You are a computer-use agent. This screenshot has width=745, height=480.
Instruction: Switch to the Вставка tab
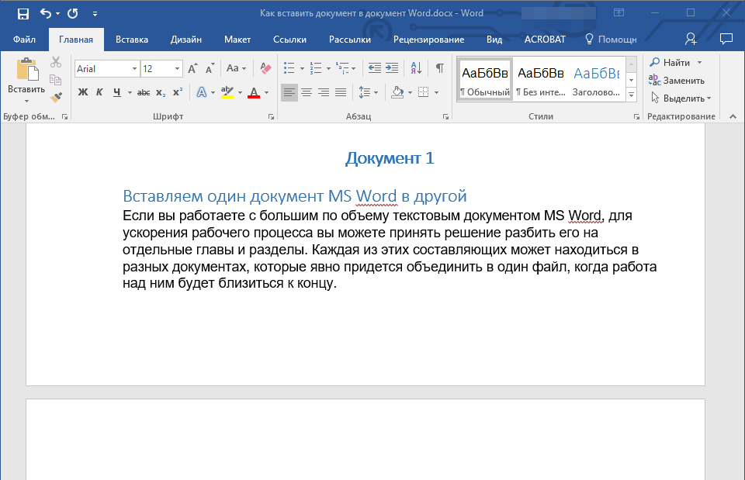(132, 40)
